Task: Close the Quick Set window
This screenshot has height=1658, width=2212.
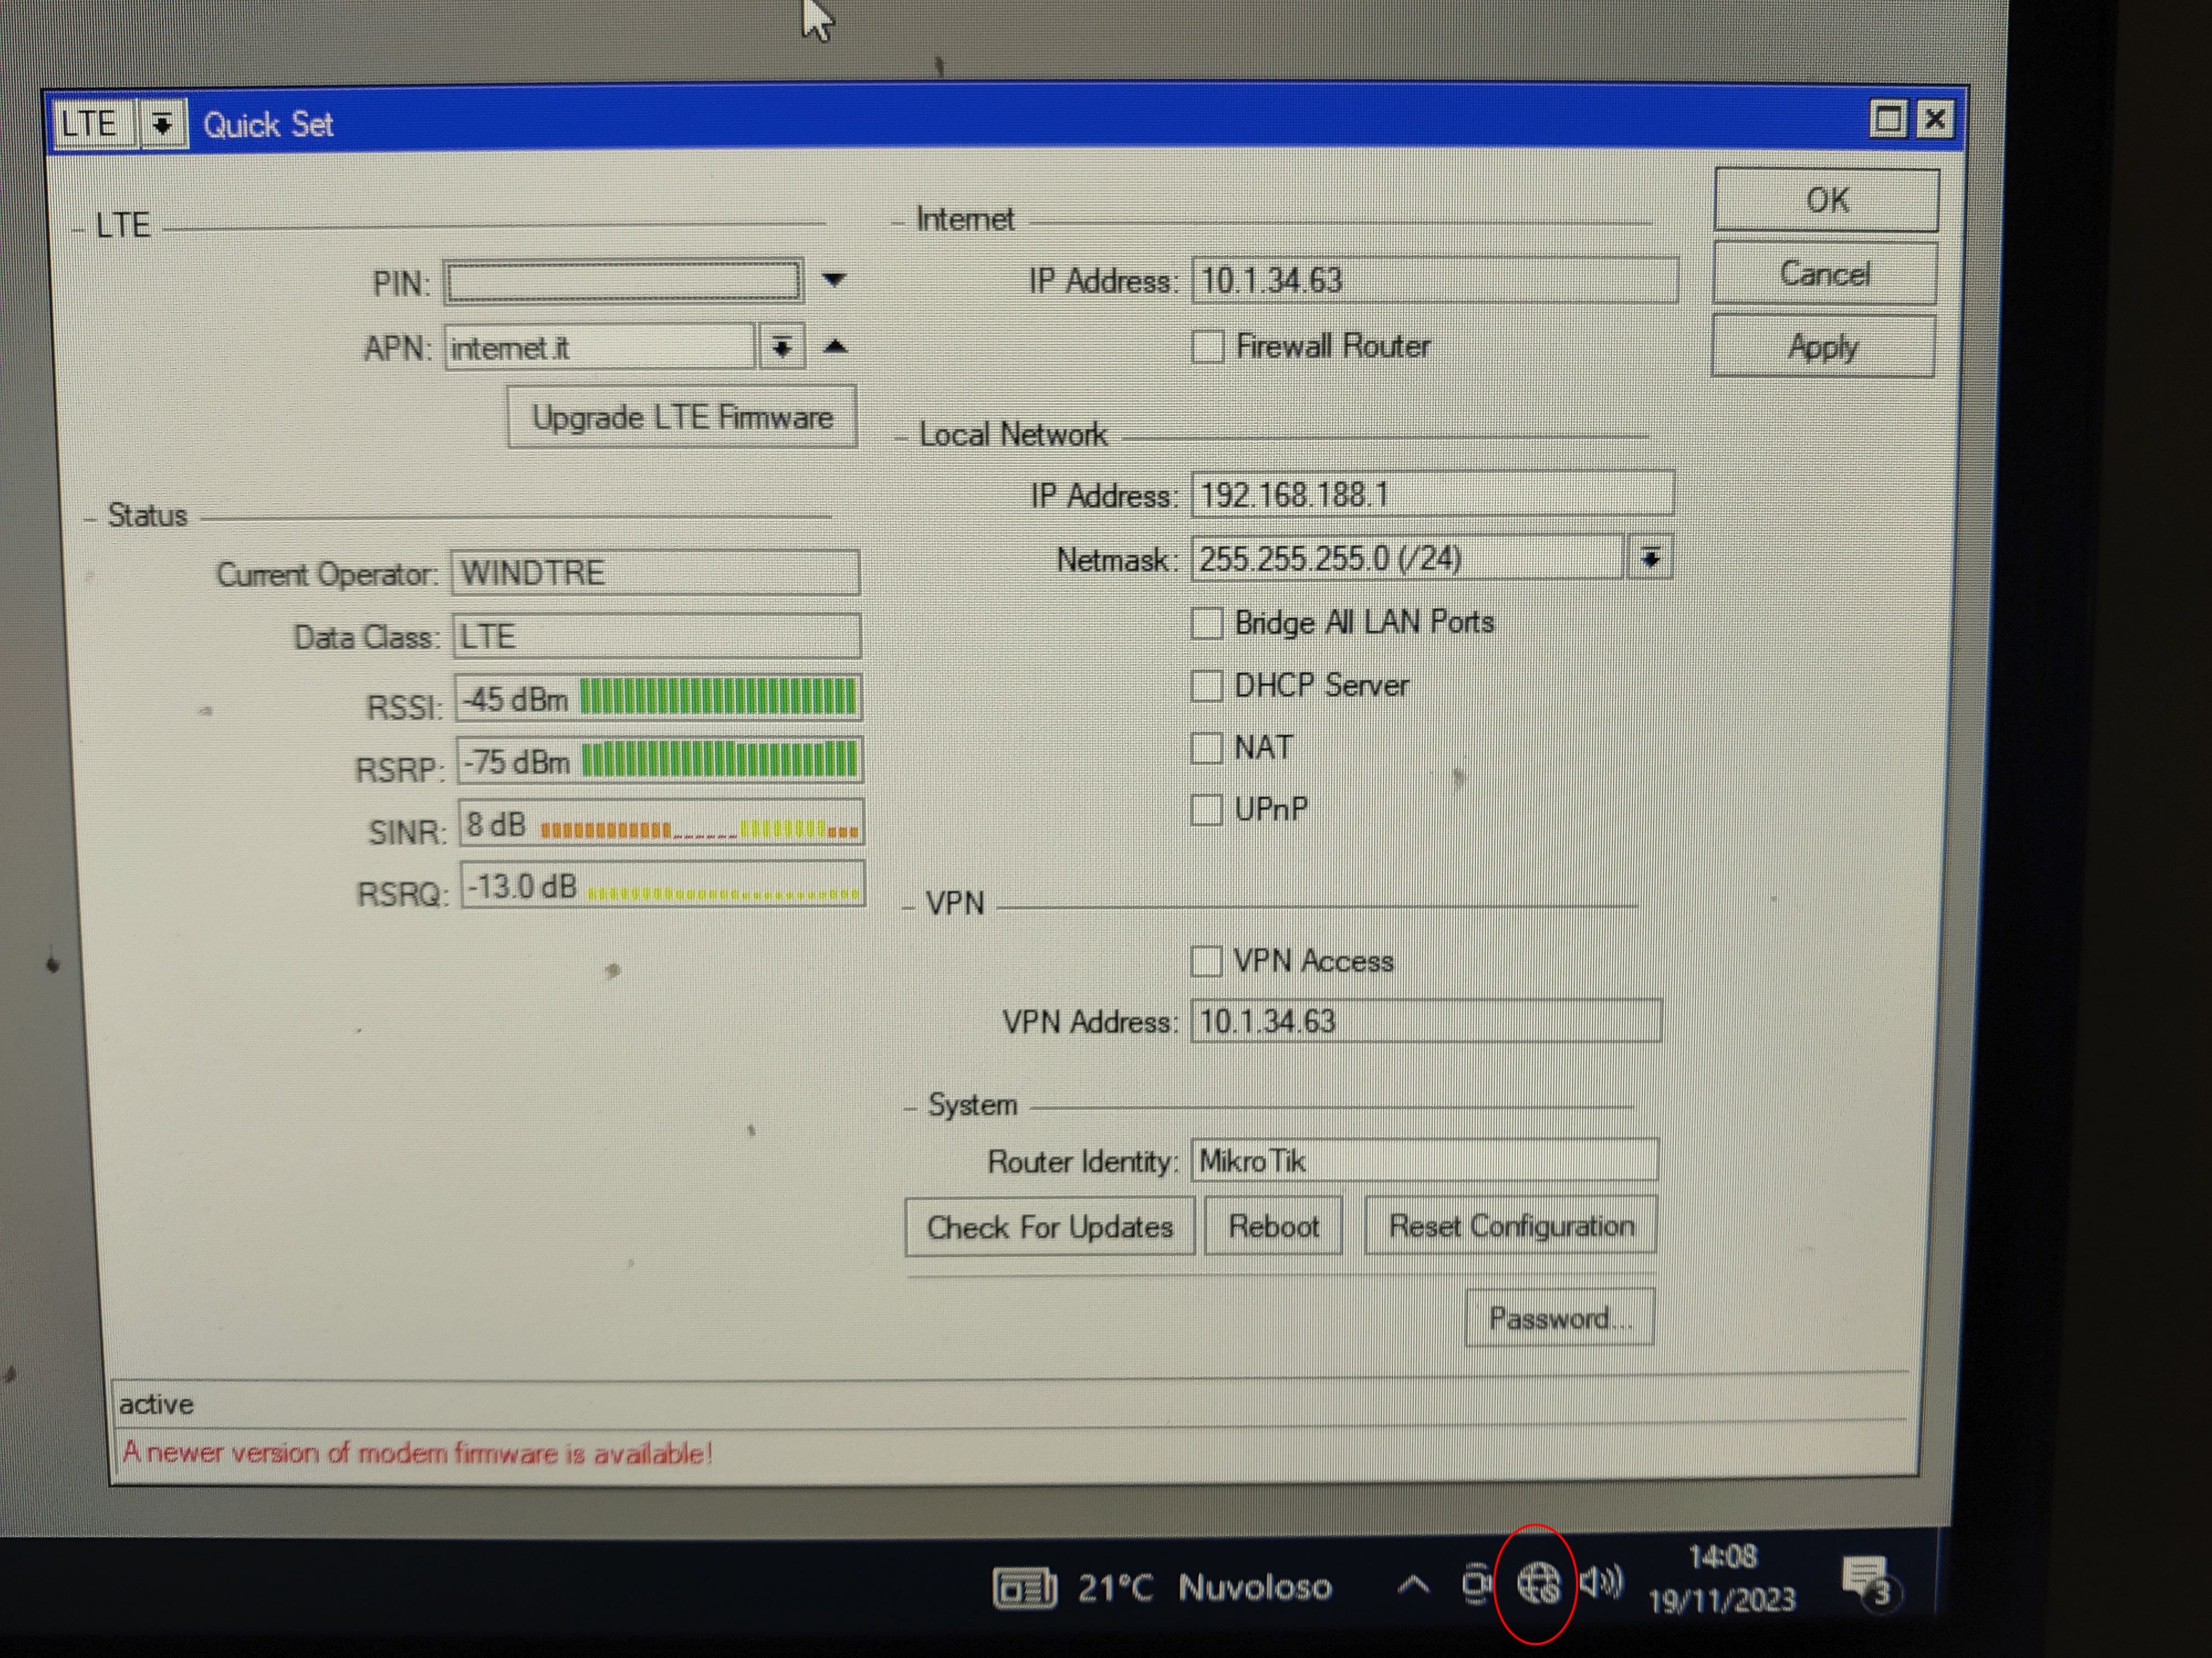Action: 1935,120
